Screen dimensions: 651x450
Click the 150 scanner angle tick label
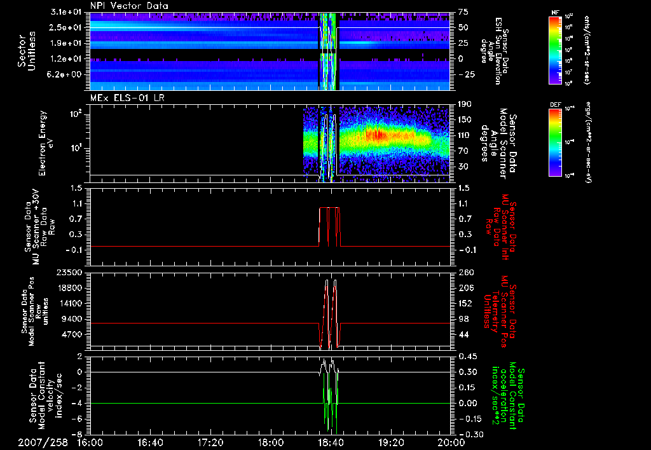(465, 119)
